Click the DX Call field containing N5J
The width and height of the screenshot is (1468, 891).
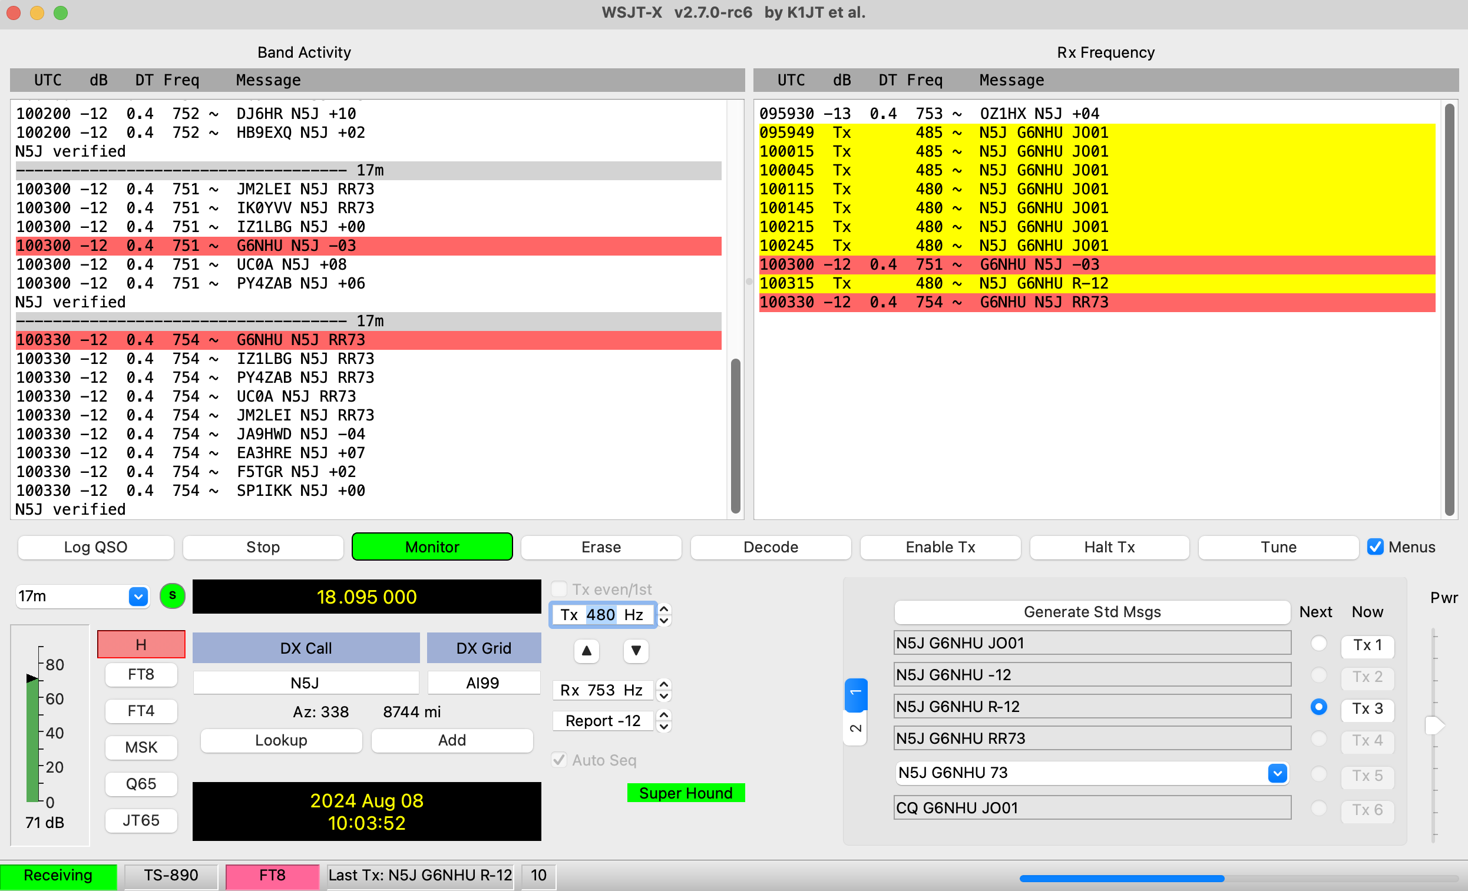pos(305,683)
